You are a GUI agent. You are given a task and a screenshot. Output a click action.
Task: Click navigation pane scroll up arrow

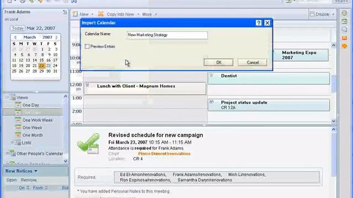[65, 96]
